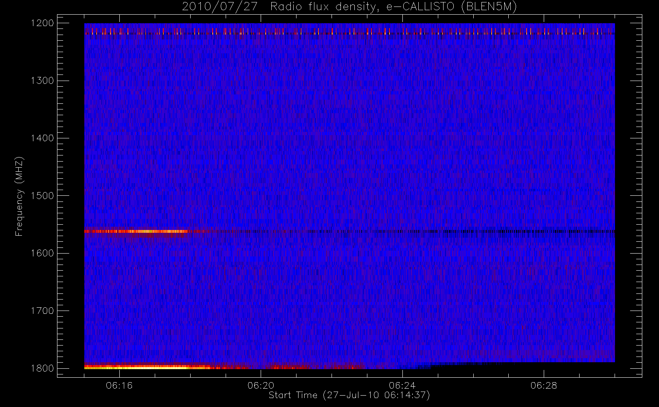Click the 1600 frequency tick label
Screen dimensions: 659x407
pyautogui.click(x=42, y=253)
